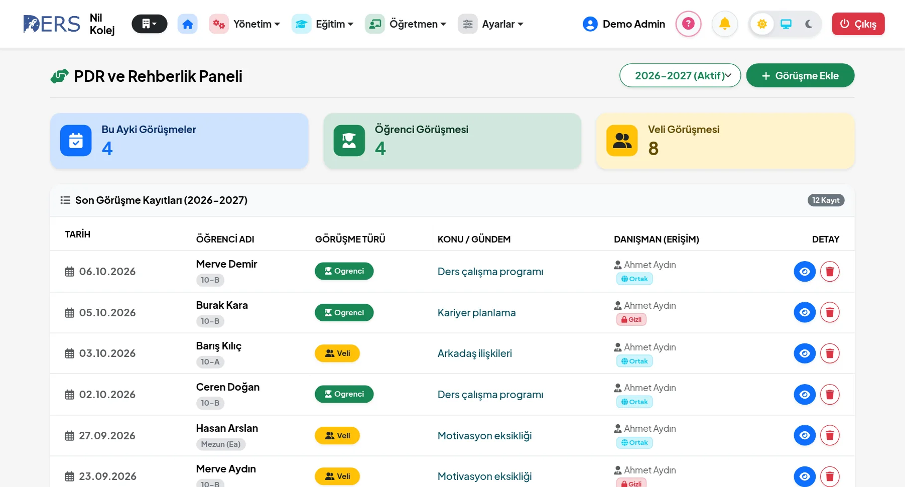Viewport: 905px width, 487px height.
Task: View details of Ceren Doğan record
Action: 805,395
